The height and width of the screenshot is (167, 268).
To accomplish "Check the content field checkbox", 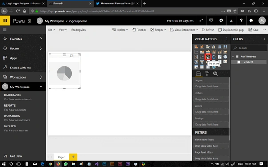I will click(x=239, y=62).
